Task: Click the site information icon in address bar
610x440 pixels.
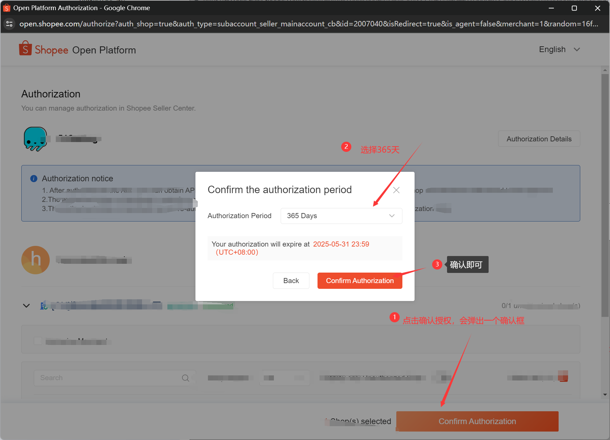Action: pos(9,24)
